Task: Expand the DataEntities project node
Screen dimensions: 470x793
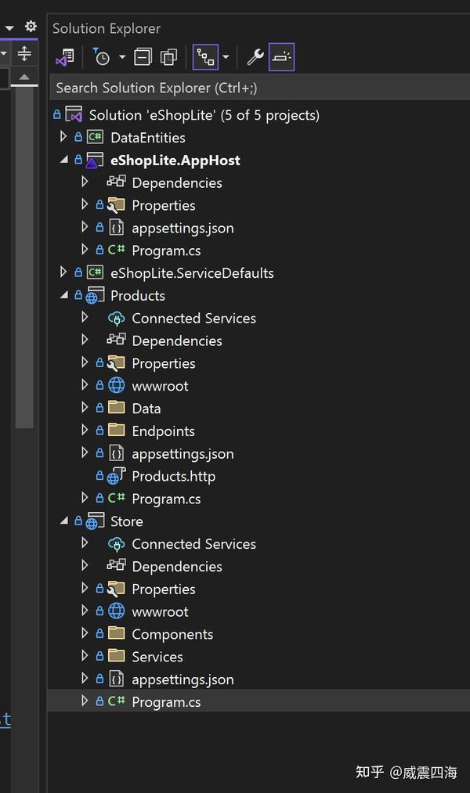Action: tap(63, 136)
